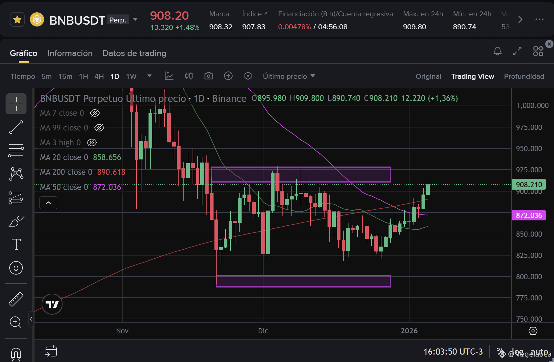Select the 5m timeframe
The width and height of the screenshot is (554, 362).
coord(47,76)
